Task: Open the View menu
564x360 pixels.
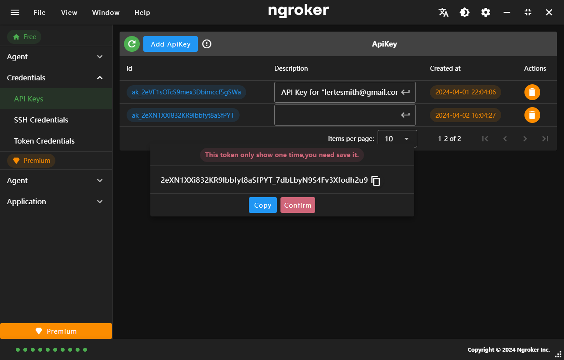Action: point(69,13)
